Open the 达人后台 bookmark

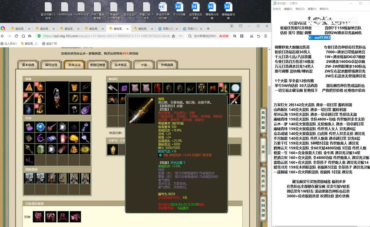tap(9, 44)
